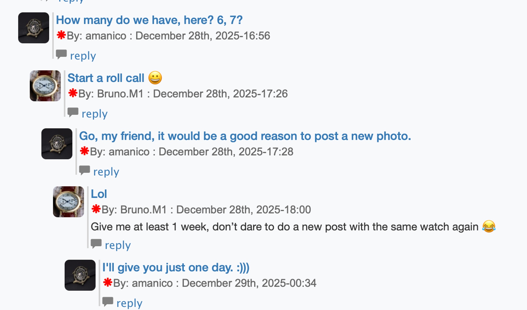Reply to "I'll give you just one day" post
The height and width of the screenshot is (310, 527).
[129, 303]
